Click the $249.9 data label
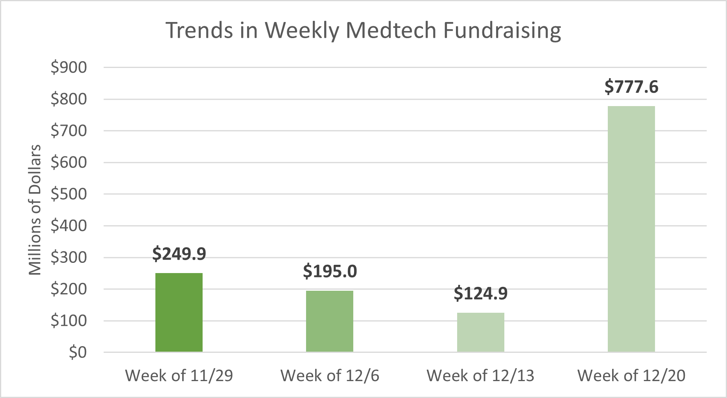Viewport: 727px width, 398px height. click(x=179, y=254)
